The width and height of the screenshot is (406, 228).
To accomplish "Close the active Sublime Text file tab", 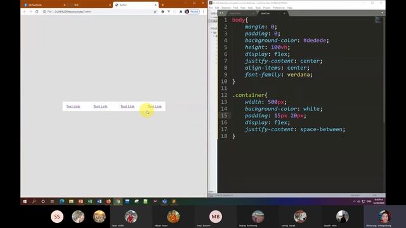I will coord(284,13).
